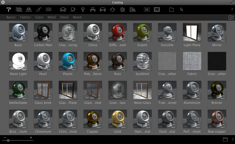Image resolution: width=235 pixels, height=144 pixels.
Task: Open the people characters category icon
Action: tap(123, 10)
